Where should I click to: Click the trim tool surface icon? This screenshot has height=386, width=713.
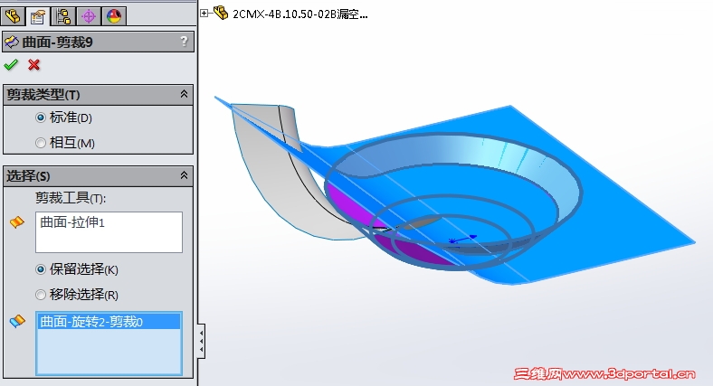click(x=17, y=222)
